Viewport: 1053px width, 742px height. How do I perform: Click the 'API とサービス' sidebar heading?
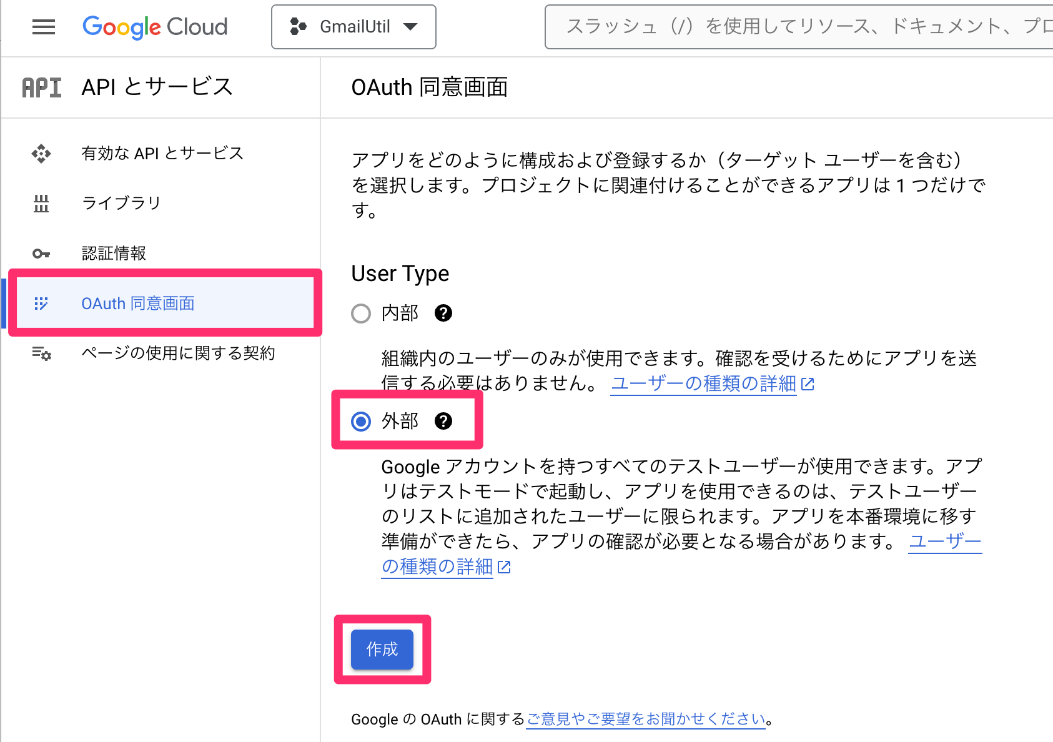point(157,87)
